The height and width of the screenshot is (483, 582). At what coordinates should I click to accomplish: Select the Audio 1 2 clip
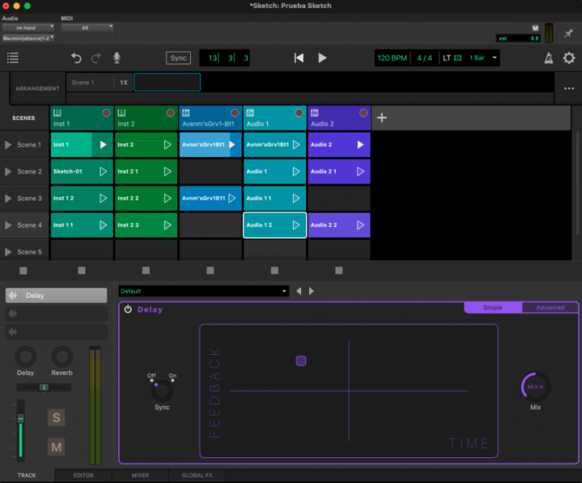click(274, 225)
